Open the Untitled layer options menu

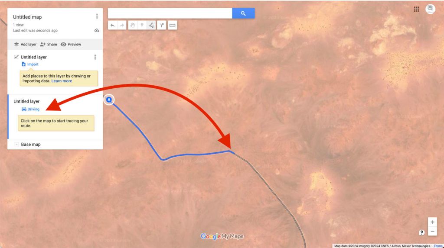(x=95, y=57)
